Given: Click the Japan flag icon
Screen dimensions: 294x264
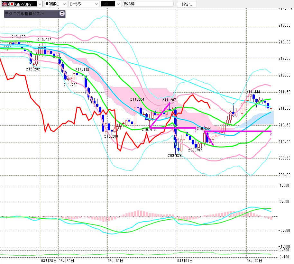Looking at the screenshot, I should (x=12, y=4).
